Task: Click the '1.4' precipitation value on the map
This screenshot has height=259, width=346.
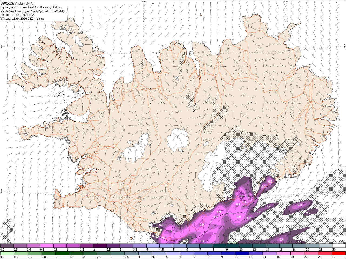Action: pos(244,202)
